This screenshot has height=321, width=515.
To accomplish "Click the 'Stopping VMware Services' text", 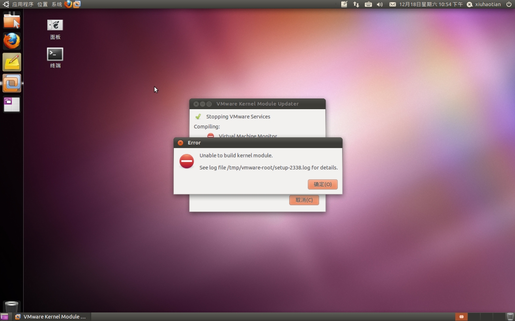I will 238,116.
